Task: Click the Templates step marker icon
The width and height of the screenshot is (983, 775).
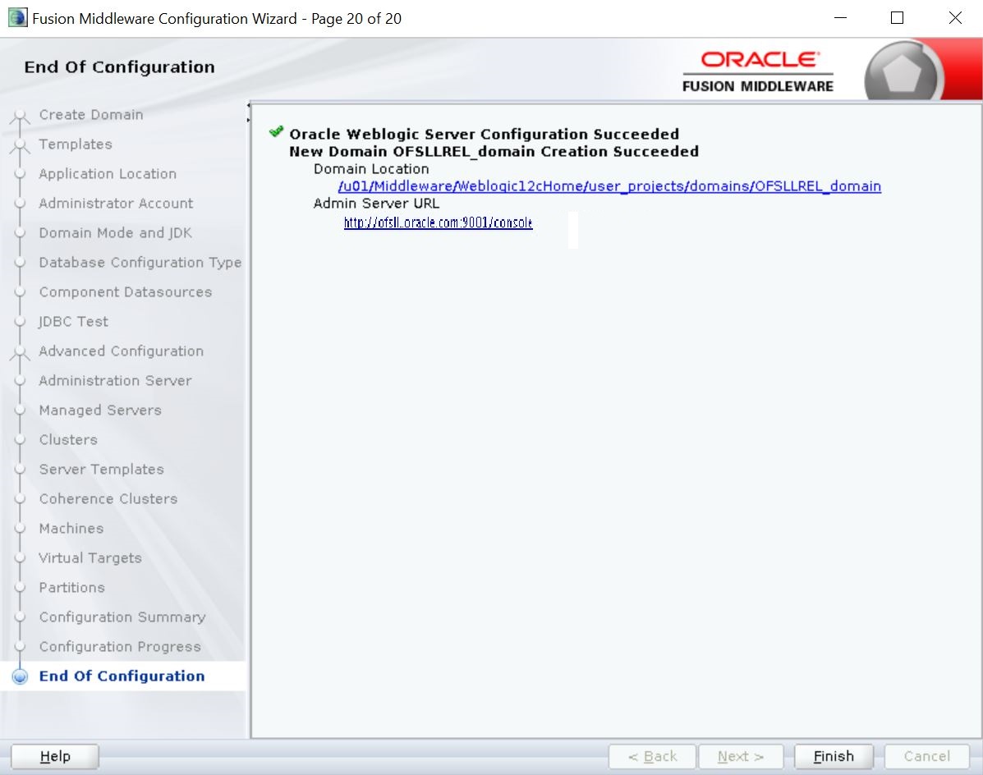Action: pyautogui.click(x=20, y=144)
